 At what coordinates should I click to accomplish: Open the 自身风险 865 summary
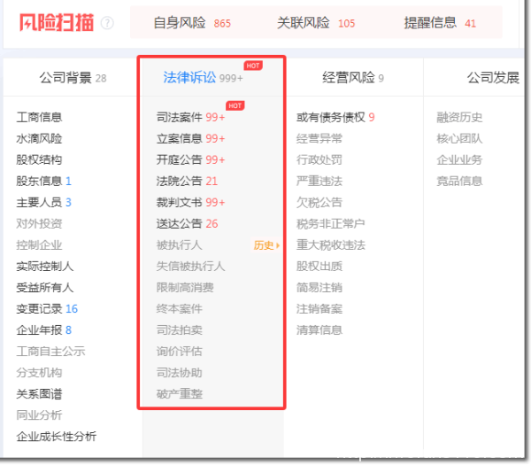(x=192, y=23)
